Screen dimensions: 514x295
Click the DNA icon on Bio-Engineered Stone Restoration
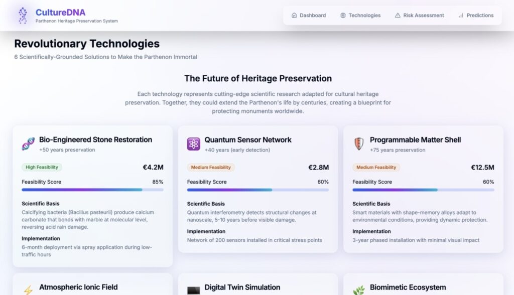click(28, 144)
